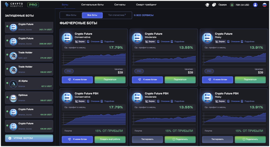This screenshot has height=147, width=270.
Task: Click К моим ботам on Crypto Future Moderate
Action: coord(147,80)
